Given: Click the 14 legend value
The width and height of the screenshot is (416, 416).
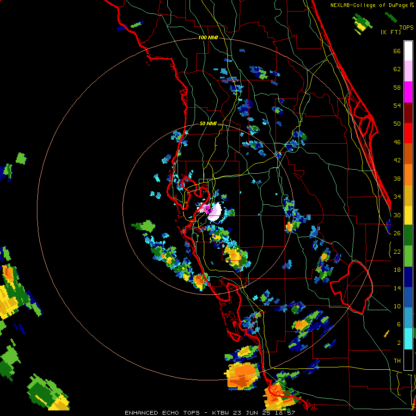Looking at the screenshot, I should (x=397, y=288).
